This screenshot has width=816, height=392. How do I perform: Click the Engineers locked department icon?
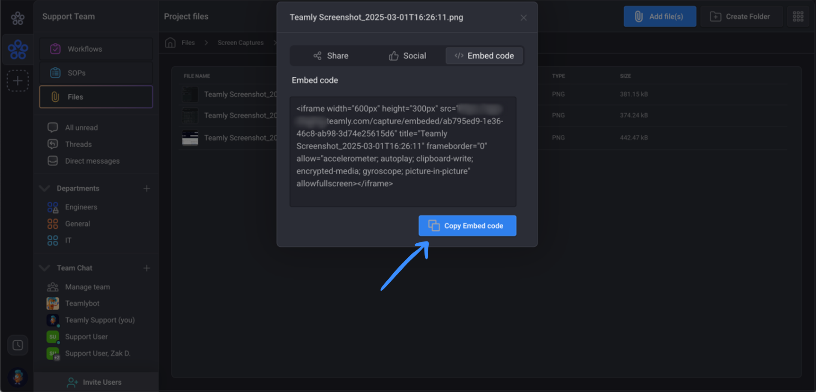53,207
